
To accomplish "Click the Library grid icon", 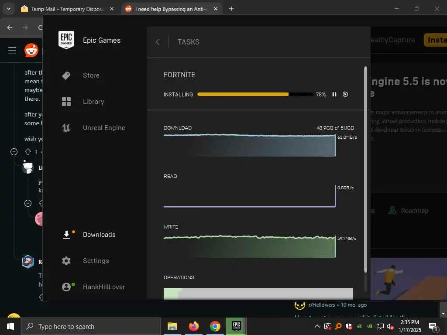I will tap(66, 102).
